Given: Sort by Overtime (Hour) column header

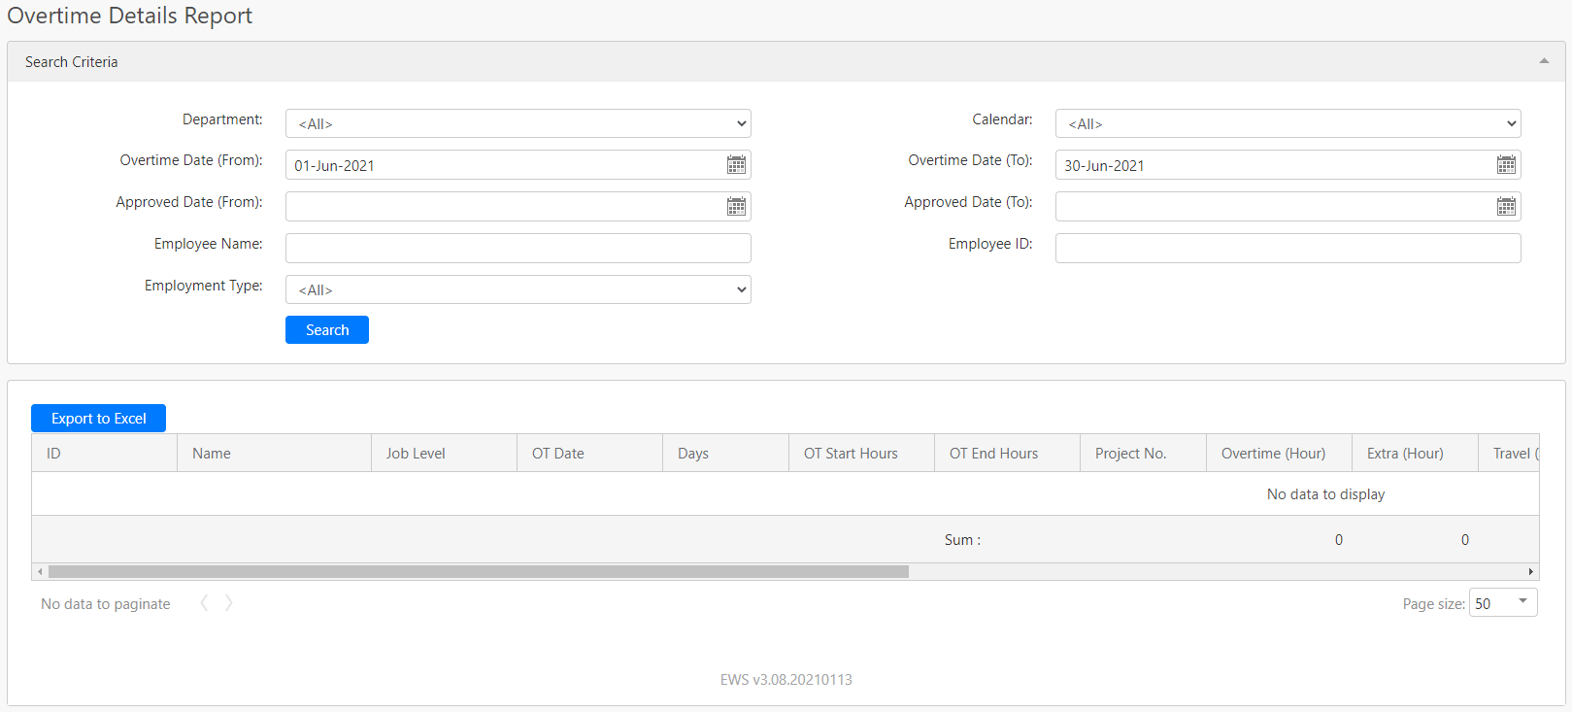Looking at the screenshot, I should point(1280,454).
